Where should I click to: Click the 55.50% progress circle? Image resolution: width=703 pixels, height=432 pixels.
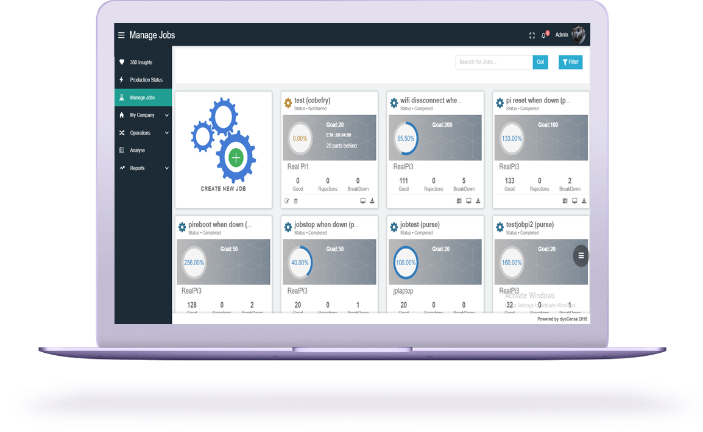(x=406, y=138)
